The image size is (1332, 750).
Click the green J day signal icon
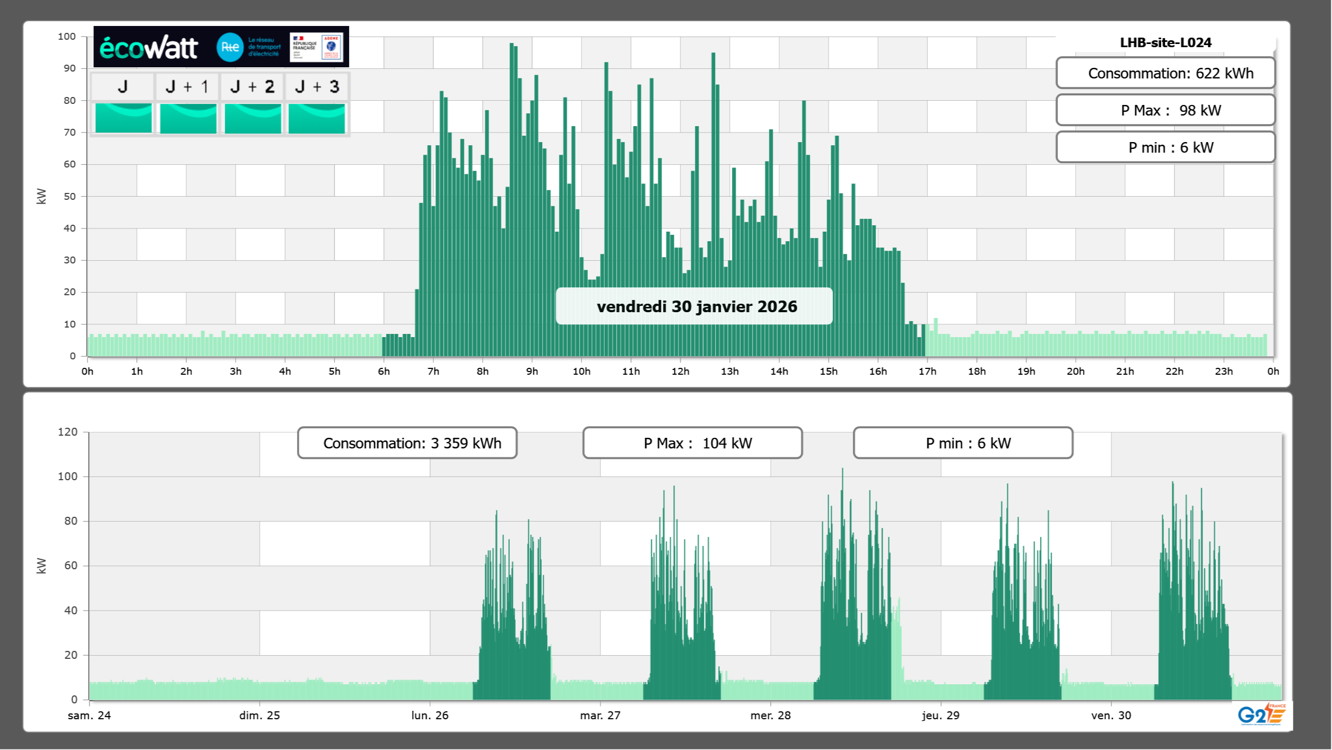123,118
